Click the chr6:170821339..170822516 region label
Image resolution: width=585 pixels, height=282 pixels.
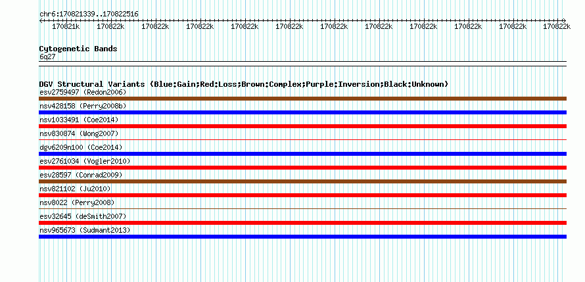click(89, 14)
